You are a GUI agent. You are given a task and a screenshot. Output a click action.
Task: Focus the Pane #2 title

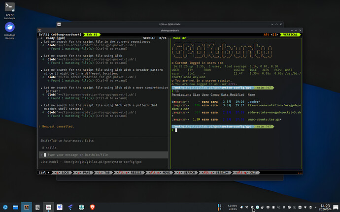click(179, 38)
